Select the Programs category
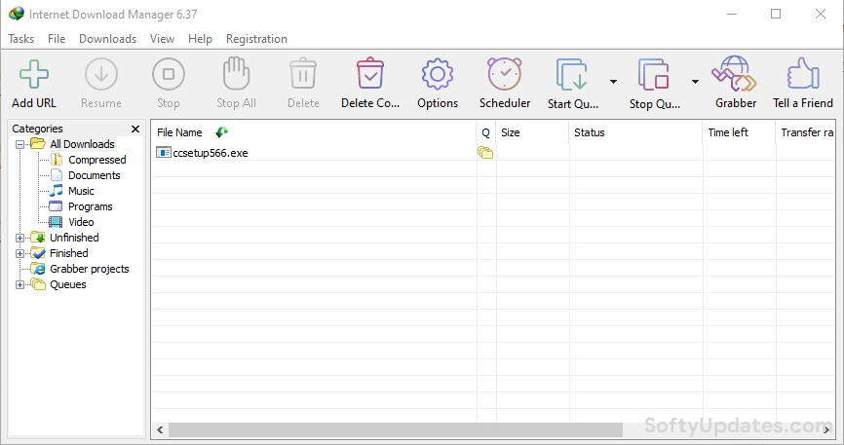The height and width of the screenshot is (445, 844). point(91,206)
